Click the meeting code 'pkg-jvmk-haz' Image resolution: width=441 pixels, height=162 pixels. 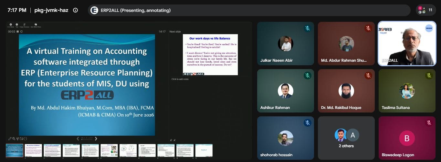52,10
